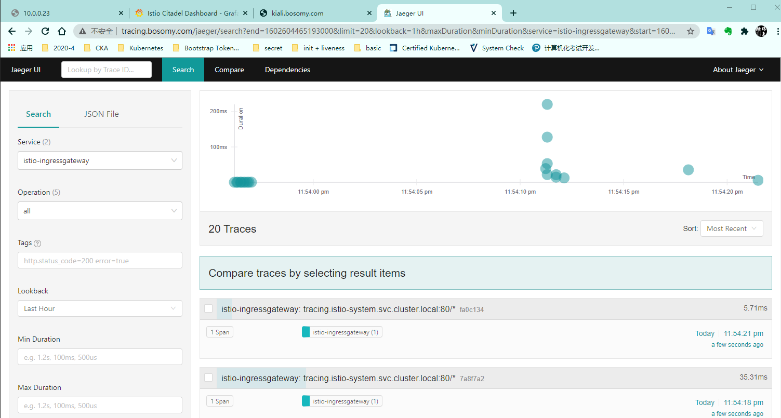781x418 pixels.
Task: Select the Search tab in the sidebar
Action: click(x=38, y=114)
